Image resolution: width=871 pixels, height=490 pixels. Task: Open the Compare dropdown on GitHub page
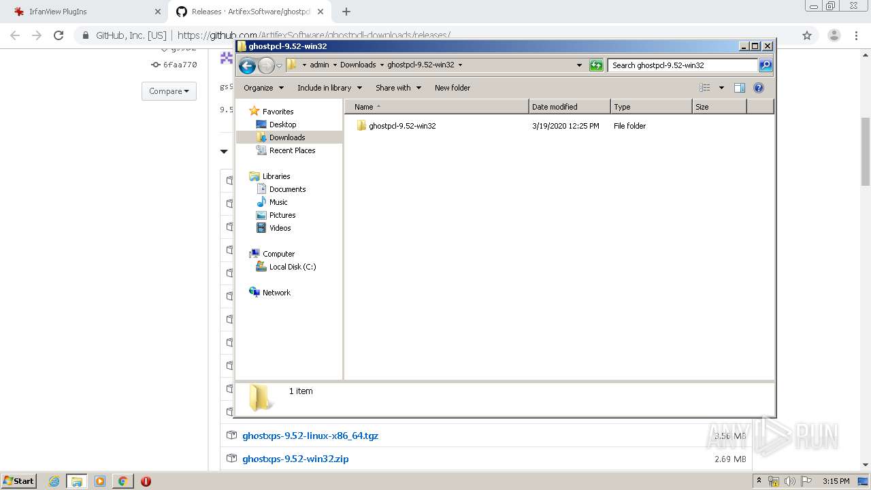click(x=169, y=91)
